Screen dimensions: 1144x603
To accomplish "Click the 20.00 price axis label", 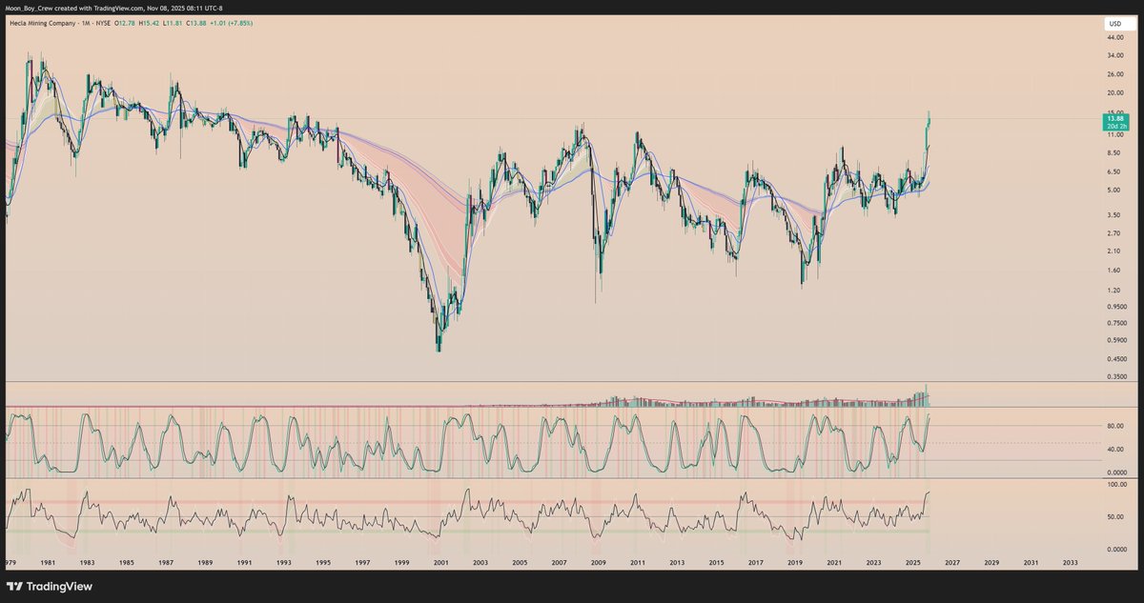I will point(1115,93).
